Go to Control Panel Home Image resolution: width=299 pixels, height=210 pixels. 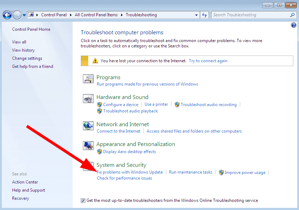click(31, 29)
